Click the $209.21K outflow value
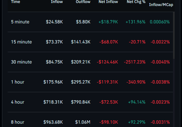182x127 pixels. [x=81, y=62]
